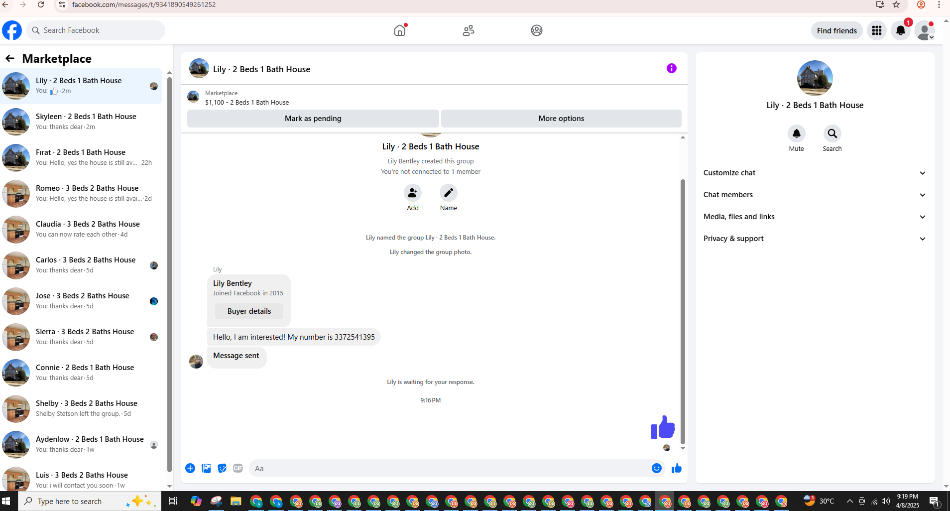Open Connie 2 Beds 1 Bath conversation
950x511 pixels.
pos(81,373)
